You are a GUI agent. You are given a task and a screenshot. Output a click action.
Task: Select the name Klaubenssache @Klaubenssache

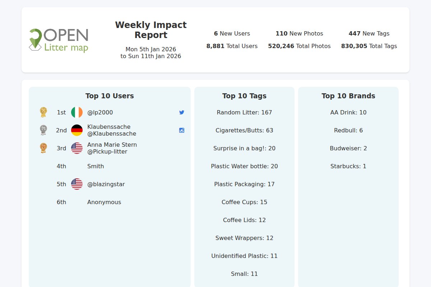[x=112, y=130]
